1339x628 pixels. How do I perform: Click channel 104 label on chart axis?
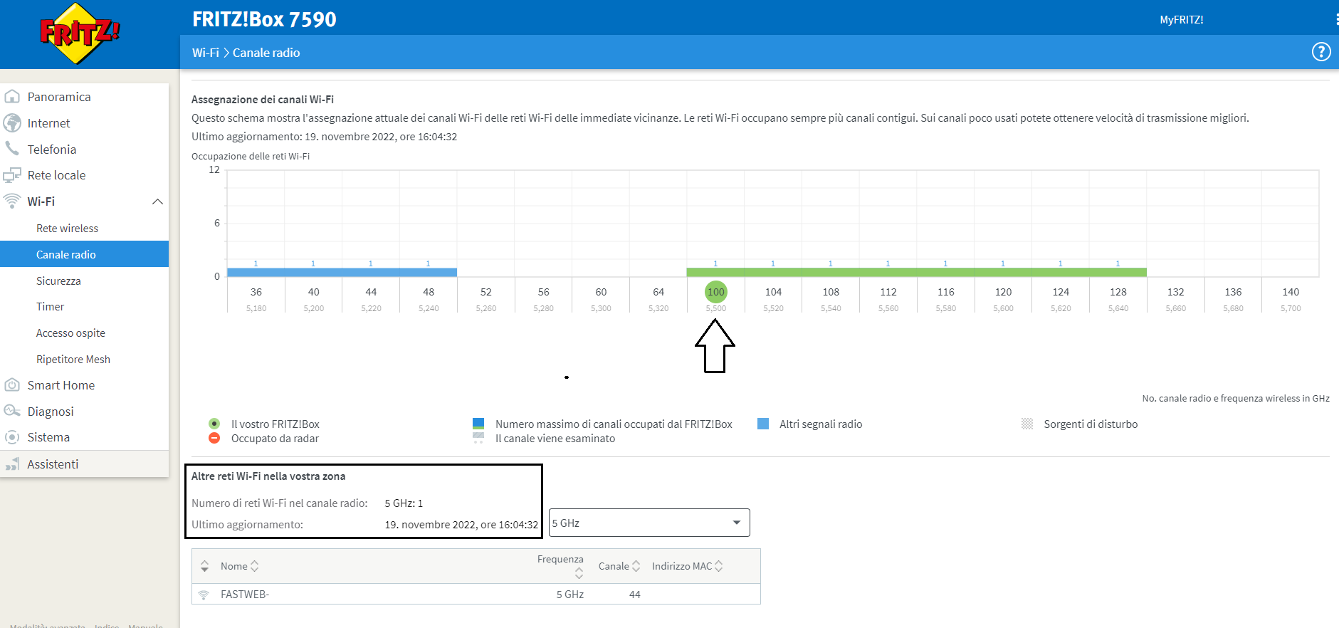pyautogui.click(x=773, y=292)
